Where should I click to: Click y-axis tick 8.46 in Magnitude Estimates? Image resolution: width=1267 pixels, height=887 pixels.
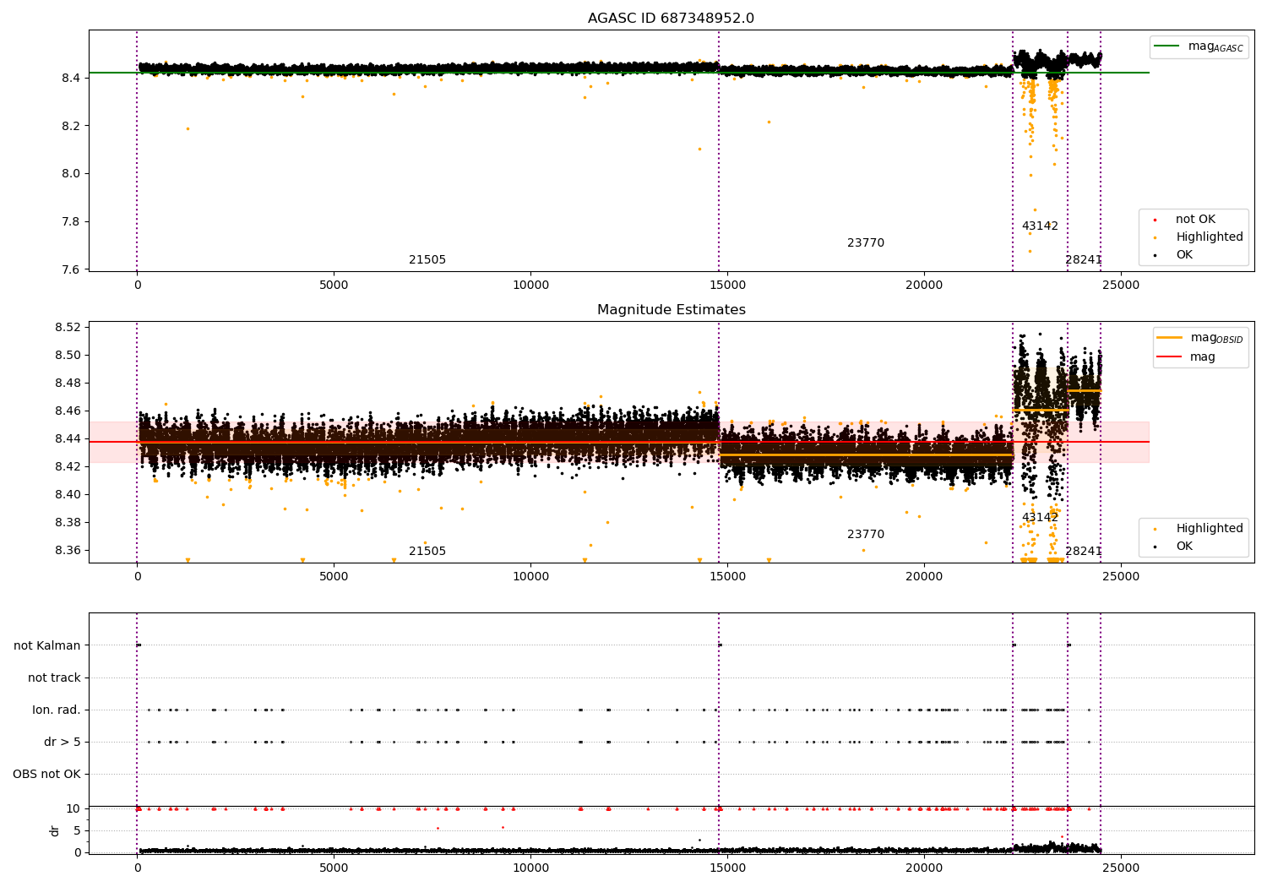coord(67,411)
